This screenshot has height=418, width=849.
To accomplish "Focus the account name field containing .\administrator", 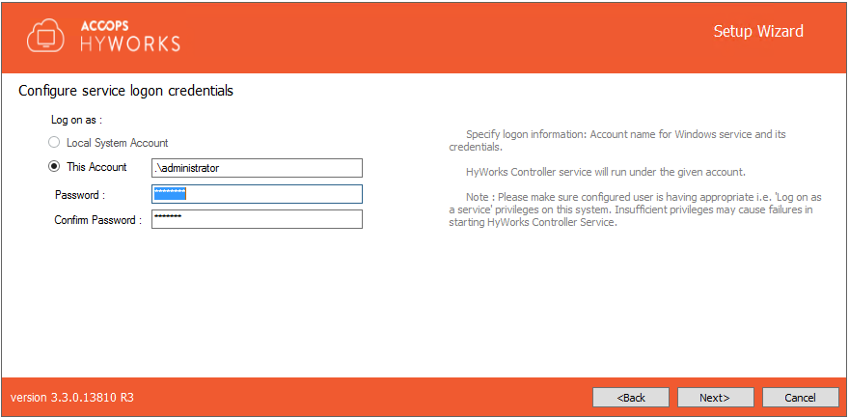I will click(257, 168).
